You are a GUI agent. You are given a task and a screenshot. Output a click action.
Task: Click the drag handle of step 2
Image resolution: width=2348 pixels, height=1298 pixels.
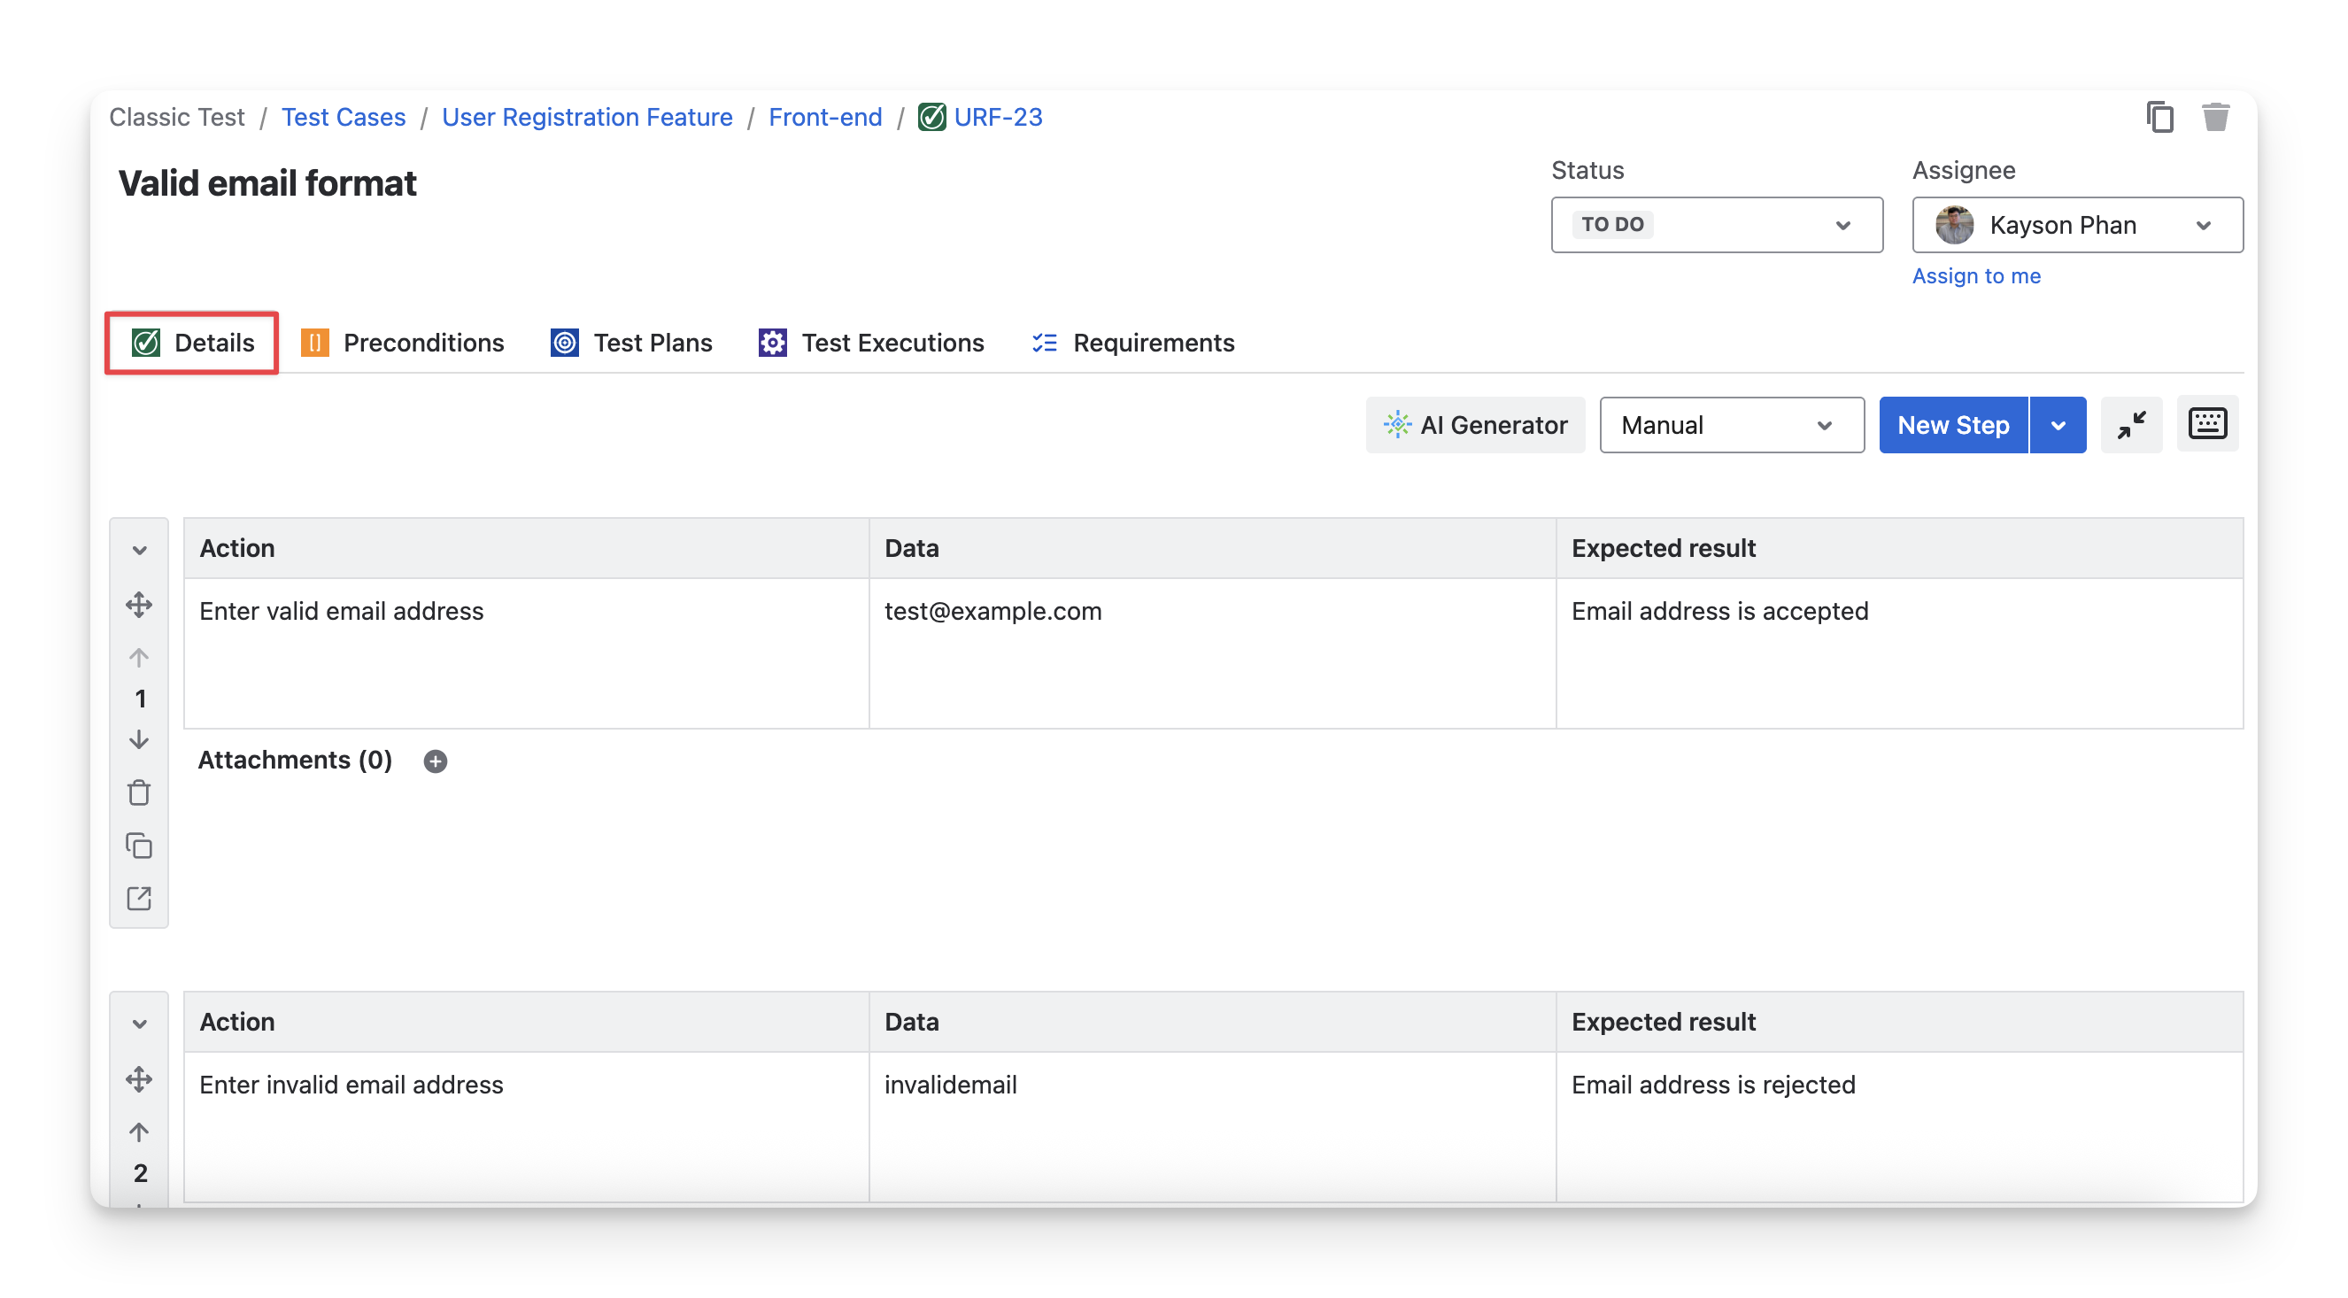(138, 1079)
